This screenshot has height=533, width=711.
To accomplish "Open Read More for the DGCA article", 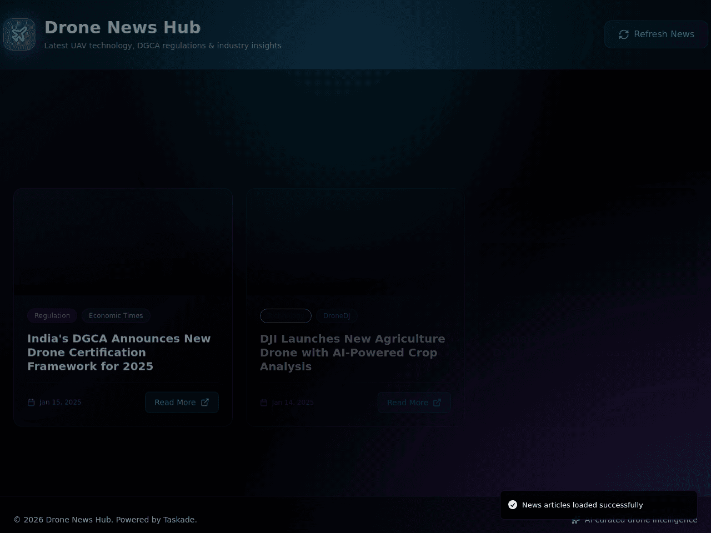I will click(182, 403).
